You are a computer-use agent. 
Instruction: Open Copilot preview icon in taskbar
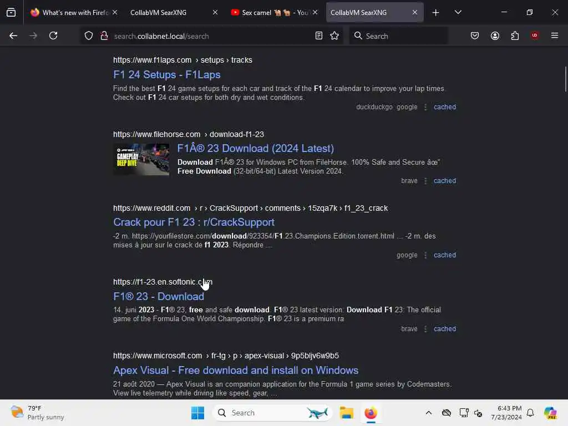[550, 413]
